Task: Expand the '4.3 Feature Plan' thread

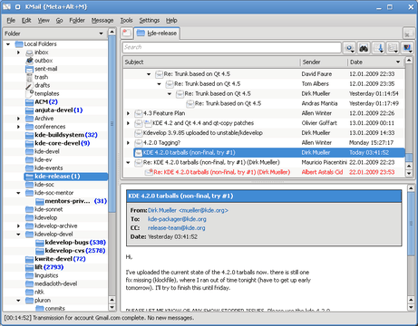Action: pos(128,113)
